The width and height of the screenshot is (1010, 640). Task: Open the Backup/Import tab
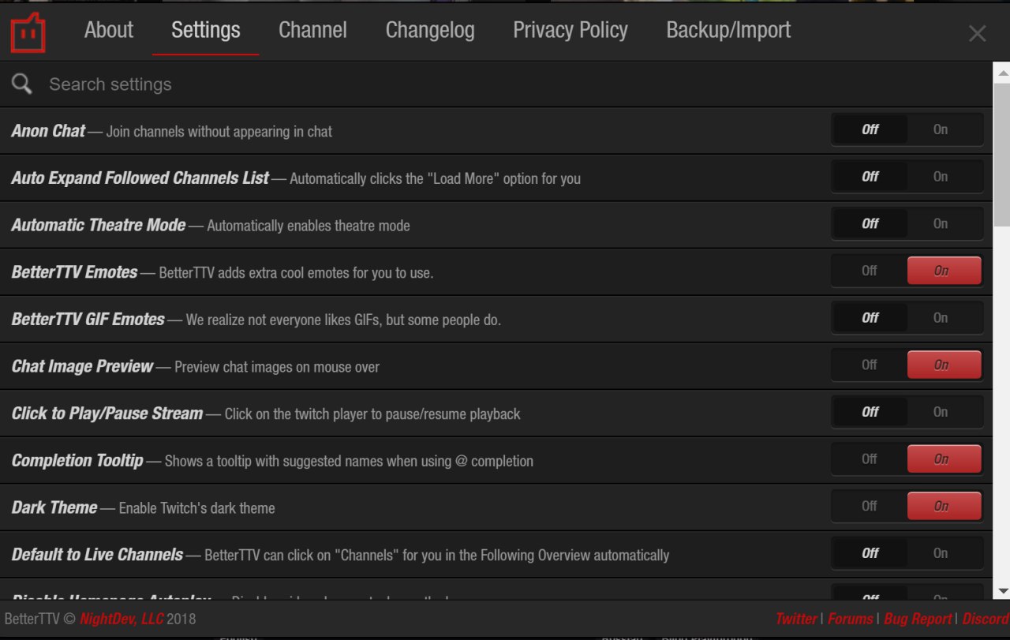pos(728,31)
